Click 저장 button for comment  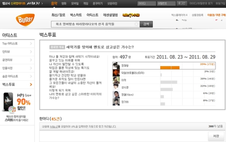click(216, 136)
